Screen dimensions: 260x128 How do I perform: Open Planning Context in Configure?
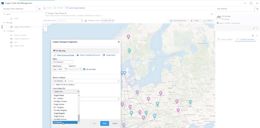20,35
